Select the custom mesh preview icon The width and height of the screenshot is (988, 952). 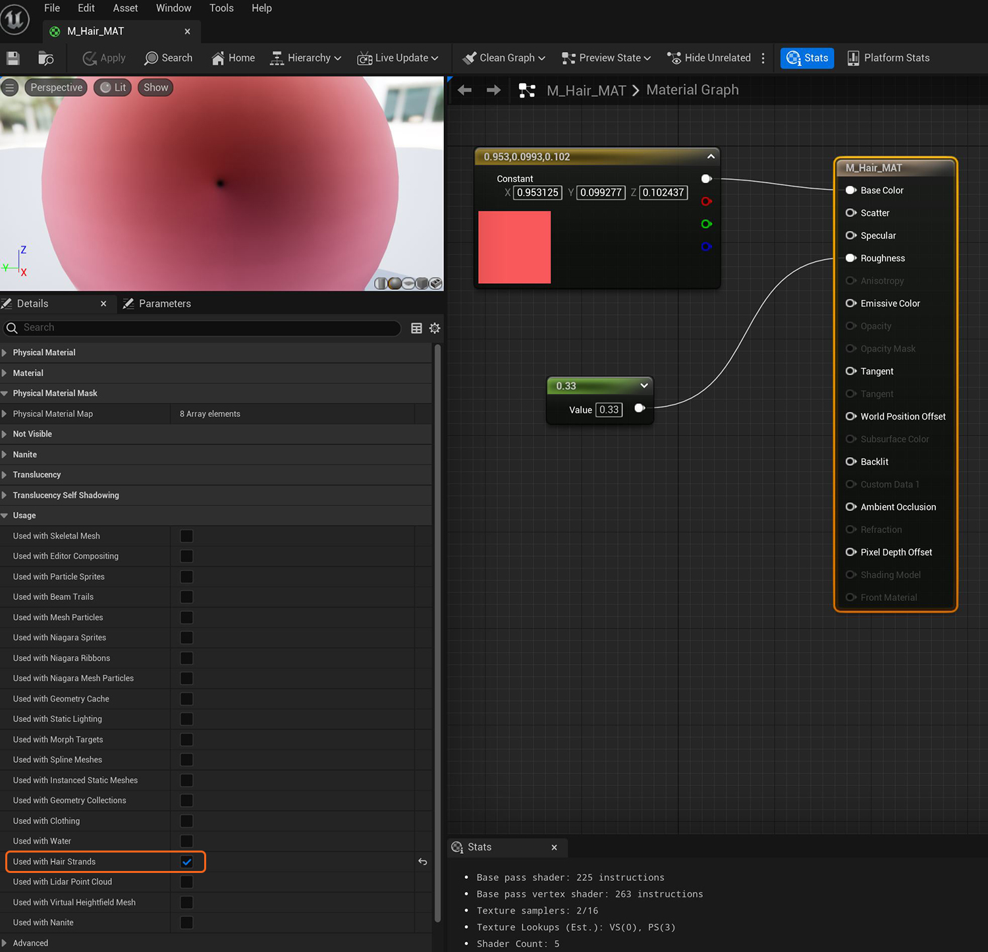[435, 283]
